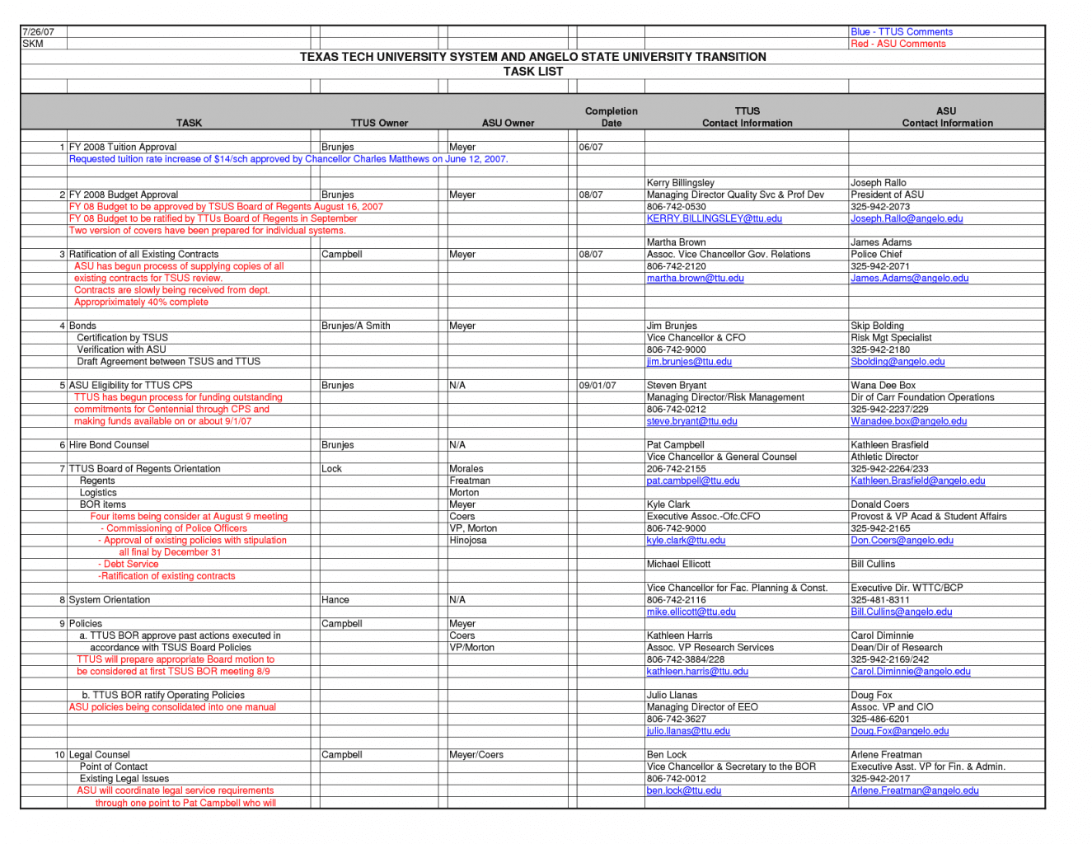Select the tuition rate increase blue comment
This screenshot has width=1092, height=844.
(x=288, y=159)
